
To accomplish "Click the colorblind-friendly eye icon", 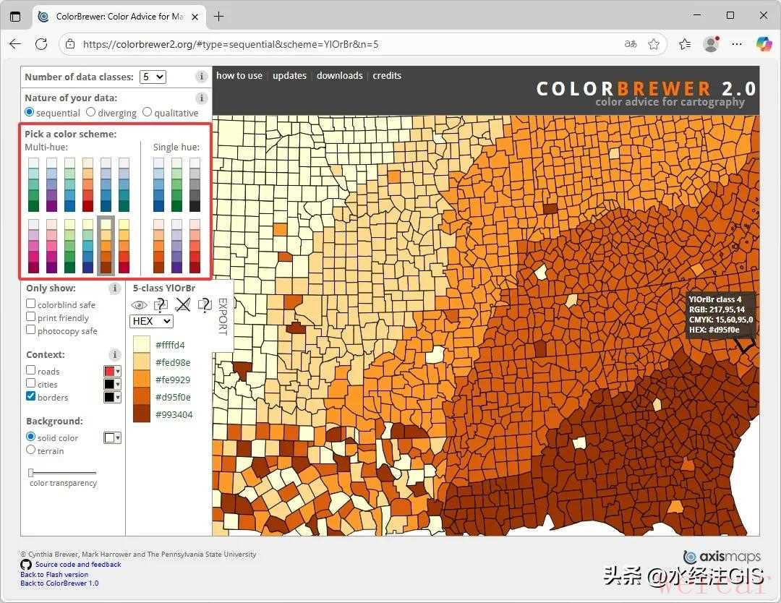I will [139, 305].
